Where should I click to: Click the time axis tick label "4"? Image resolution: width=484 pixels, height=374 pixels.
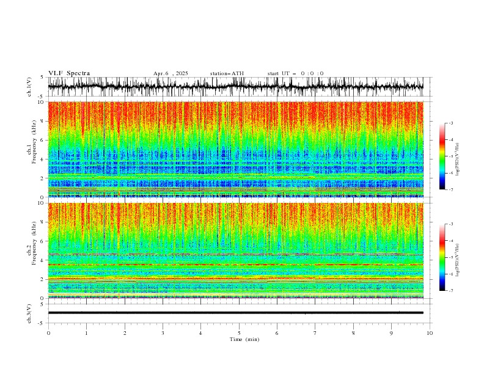[200, 333]
